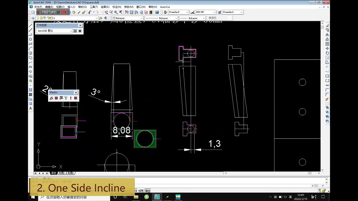This screenshot has height=201, width=358.
Task: Select the Multiline Text tool
Action: tap(30, 108)
